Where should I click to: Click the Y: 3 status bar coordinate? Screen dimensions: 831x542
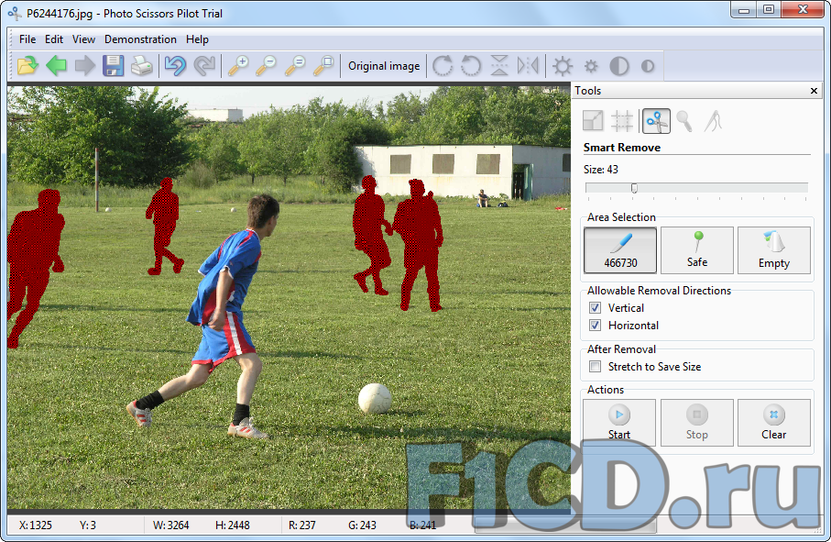coord(88,525)
